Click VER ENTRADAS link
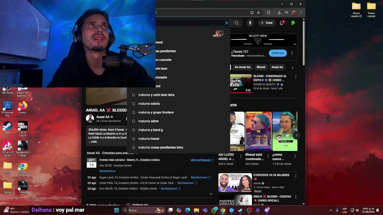The width and height of the screenshot is (383, 215). coord(202,160)
